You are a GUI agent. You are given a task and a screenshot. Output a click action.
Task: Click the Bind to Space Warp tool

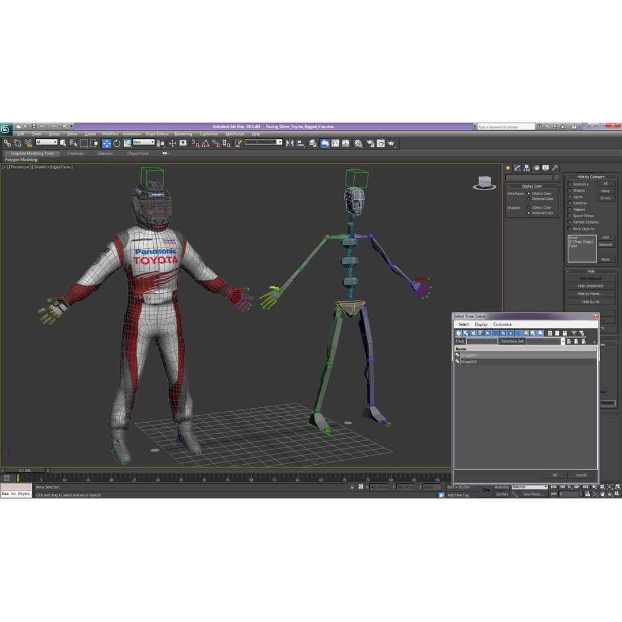(x=28, y=143)
